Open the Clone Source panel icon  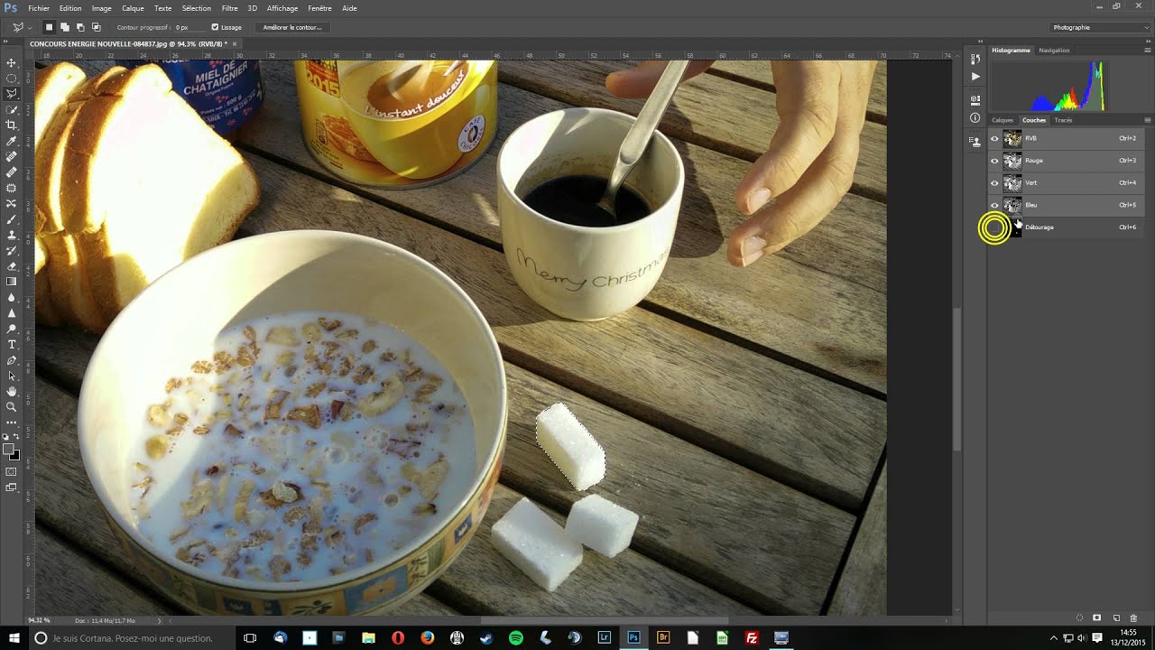(975, 141)
